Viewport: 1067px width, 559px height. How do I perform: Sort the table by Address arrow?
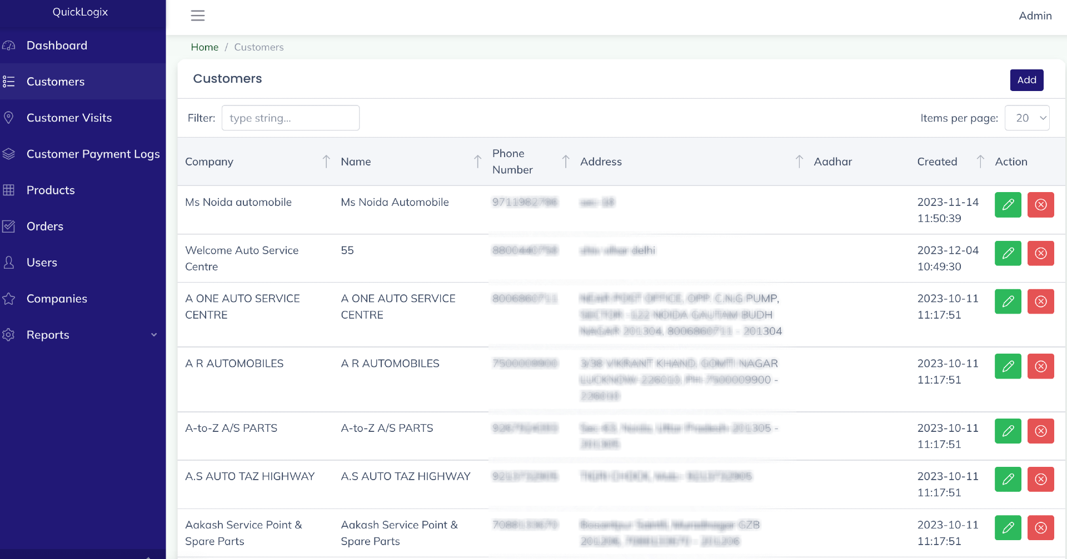pyautogui.click(x=799, y=162)
